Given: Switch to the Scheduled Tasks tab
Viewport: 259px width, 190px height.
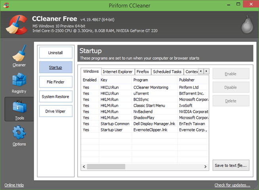Looking at the screenshot, I should pyautogui.click(x=167, y=72).
